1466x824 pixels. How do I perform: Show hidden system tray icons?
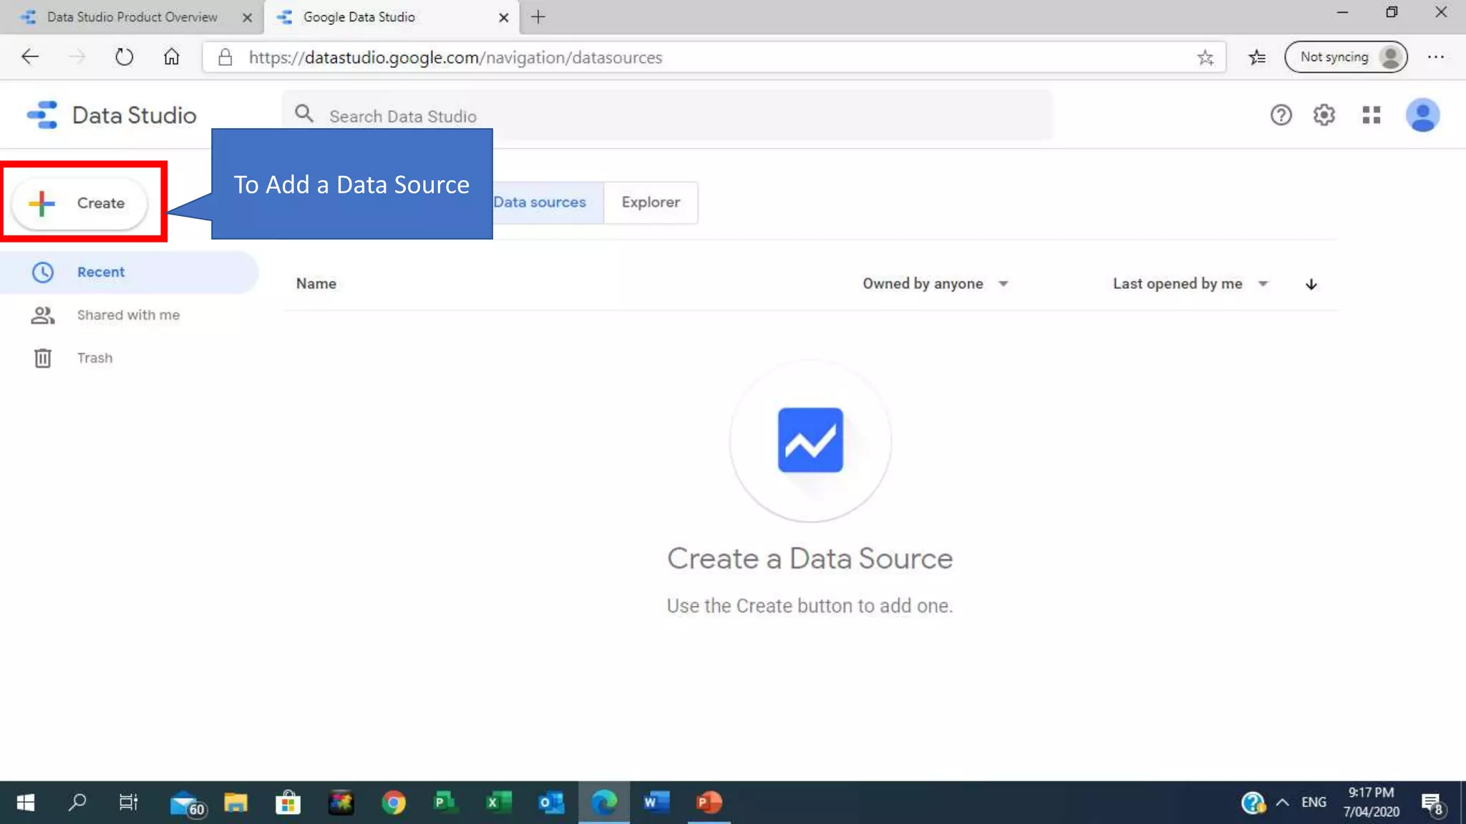pos(1282,803)
